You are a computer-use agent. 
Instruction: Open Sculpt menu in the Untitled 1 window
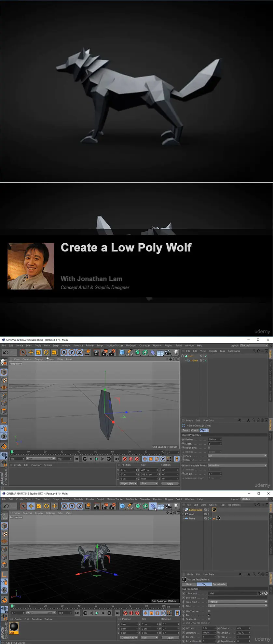click(x=100, y=345)
